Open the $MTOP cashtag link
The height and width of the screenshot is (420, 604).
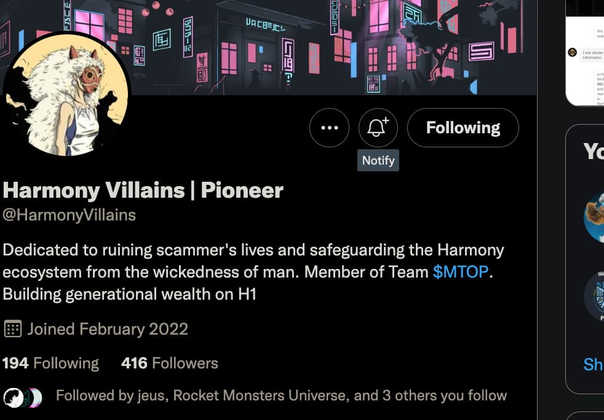pos(461,272)
